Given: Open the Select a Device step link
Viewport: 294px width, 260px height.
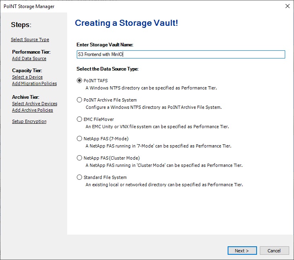Looking at the screenshot, I should point(27,77).
